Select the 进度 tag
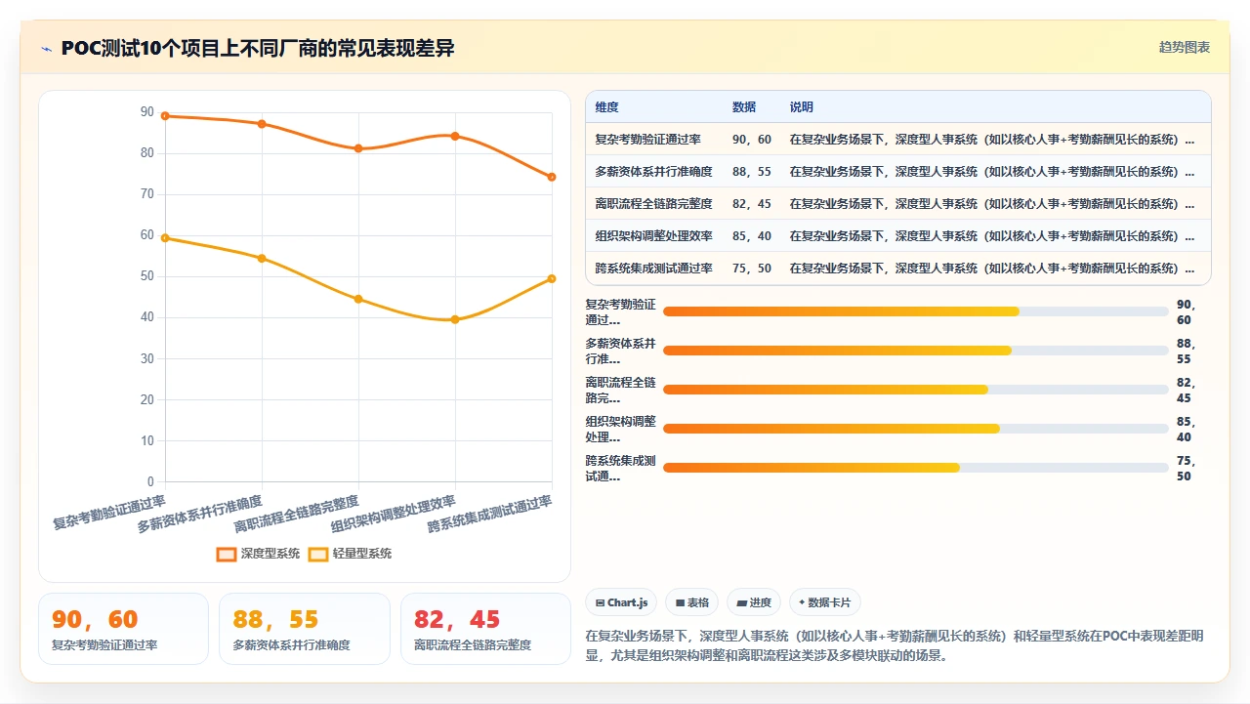Image resolution: width=1250 pixels, height=704 pixels. 754,602
